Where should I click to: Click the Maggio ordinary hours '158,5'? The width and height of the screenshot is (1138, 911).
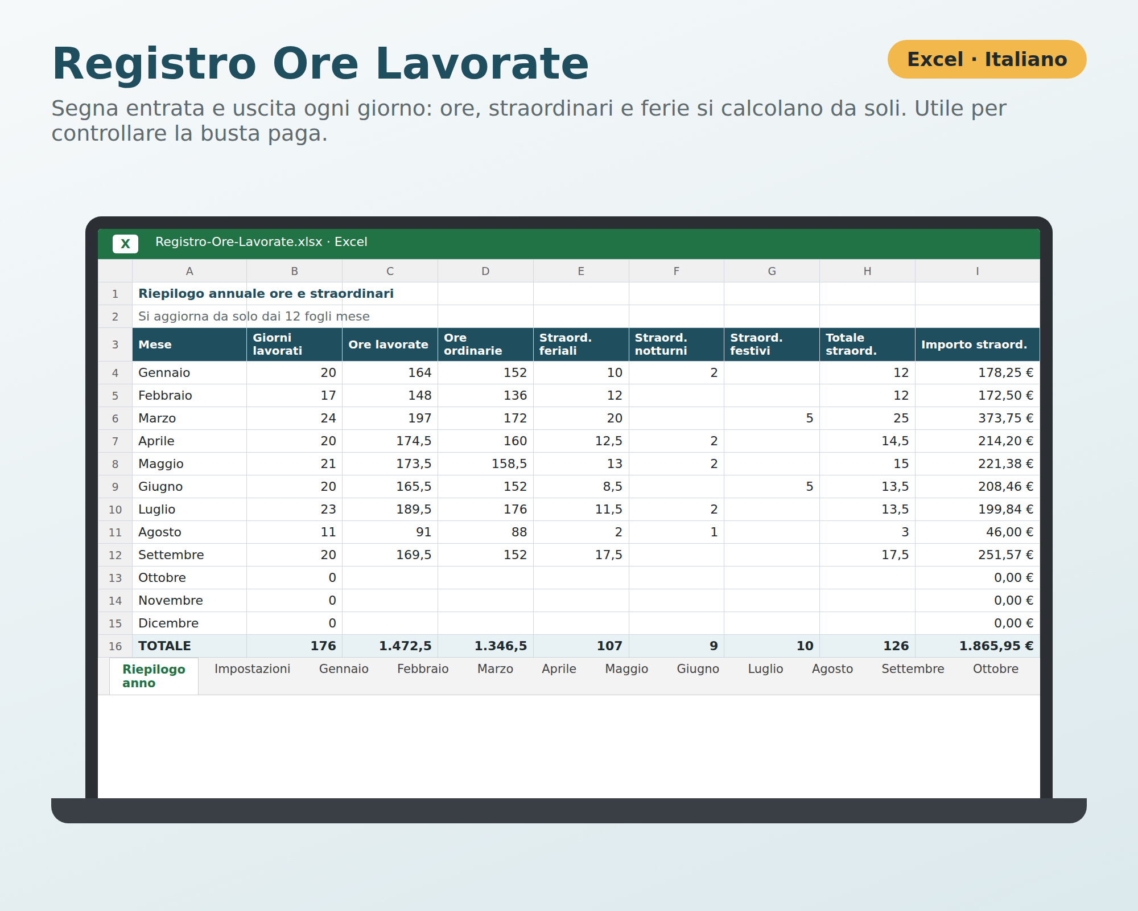pos(485,464)
